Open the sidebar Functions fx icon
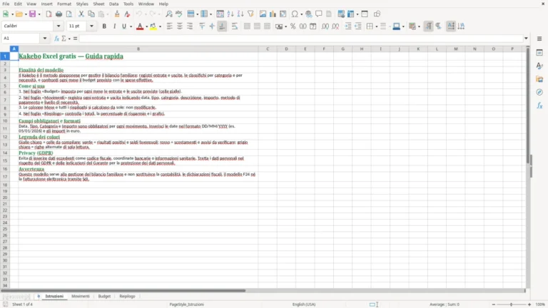Viewport: 548px width, 308px height. pyautogui.click(x=539, y=106)
